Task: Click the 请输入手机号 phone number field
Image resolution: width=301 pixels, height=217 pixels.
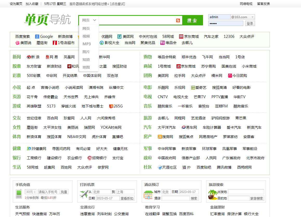Action: 48,192
